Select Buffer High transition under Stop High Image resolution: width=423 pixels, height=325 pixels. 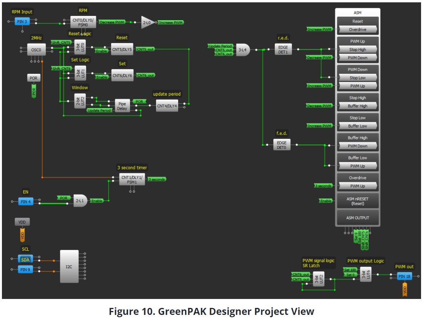click(x=358, y=106)
